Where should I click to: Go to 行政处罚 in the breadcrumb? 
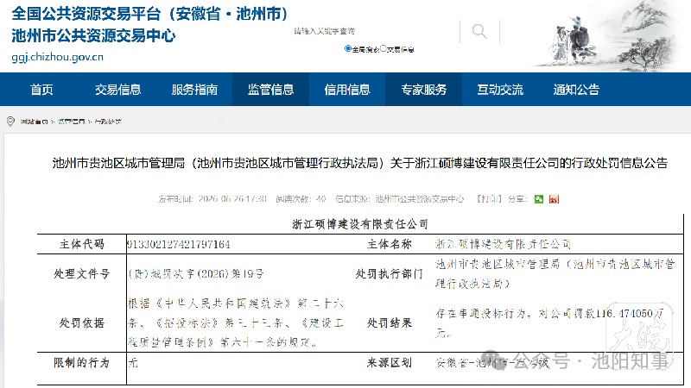107,122
